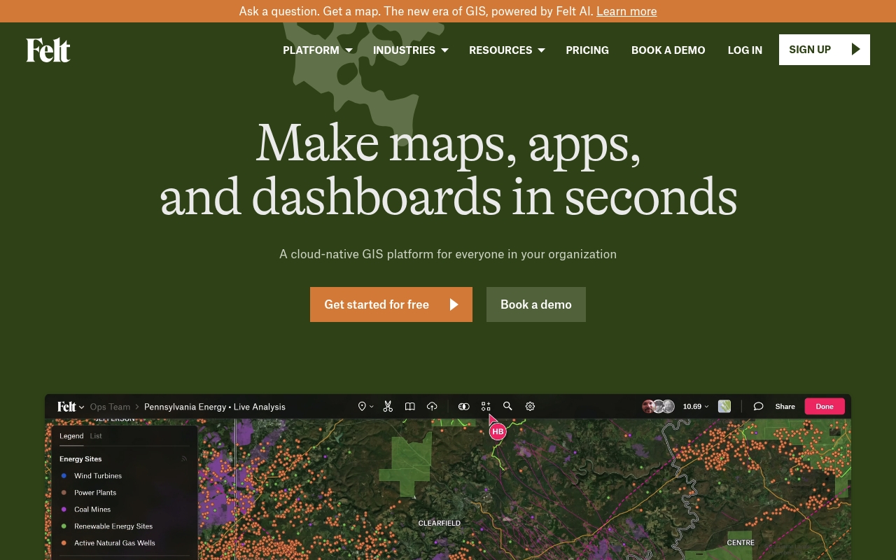Click the Share button in map editor
The image size is (896, 560).
(785, 406)
